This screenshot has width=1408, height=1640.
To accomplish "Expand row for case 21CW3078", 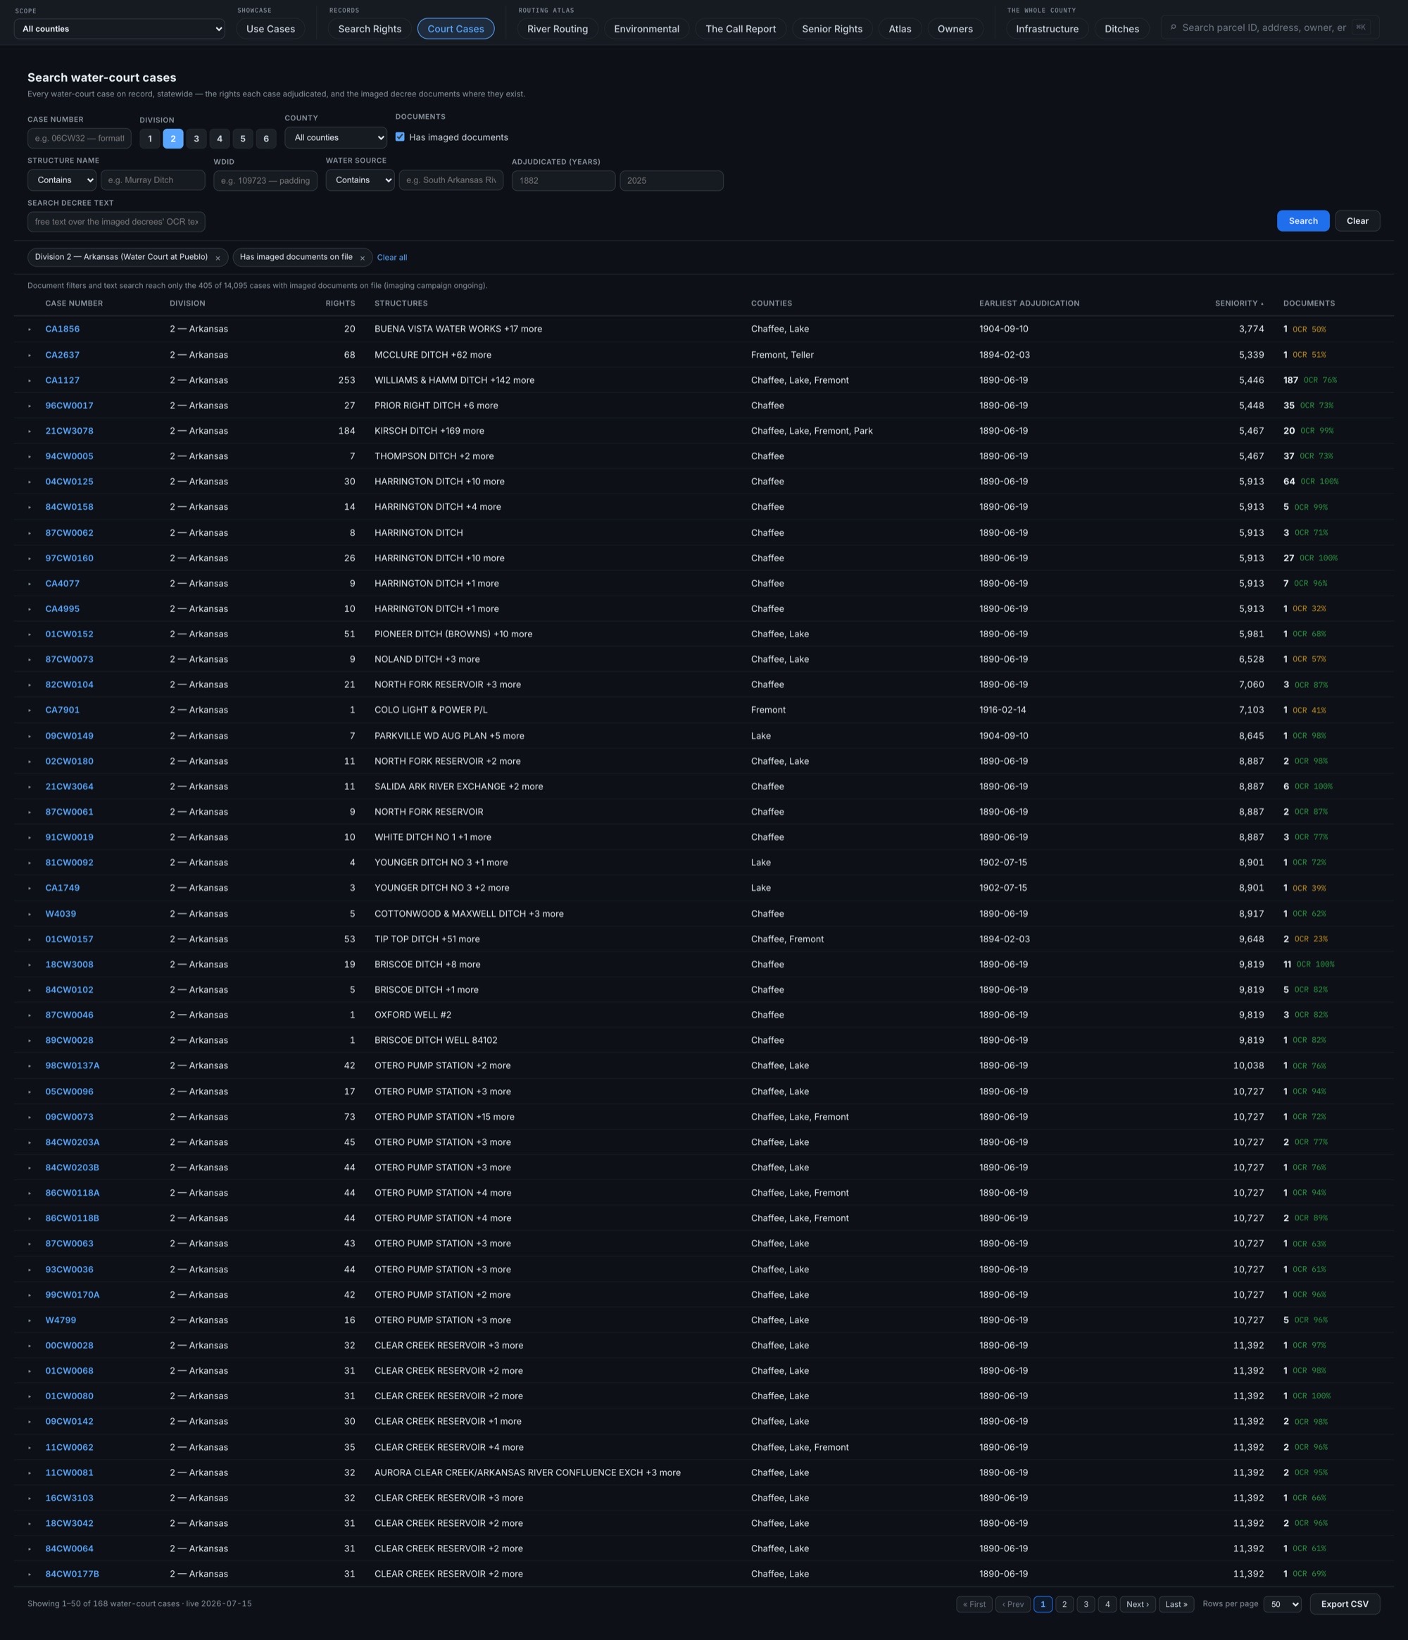I will coord(30,432).
